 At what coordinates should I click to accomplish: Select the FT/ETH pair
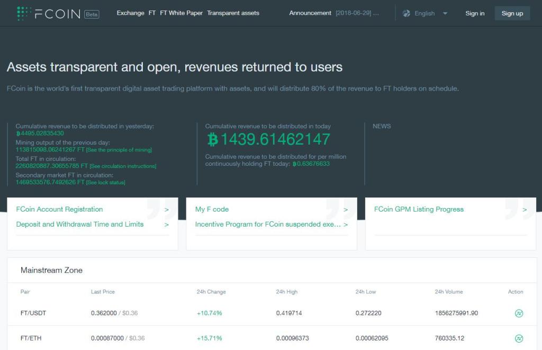click(31, 338)
